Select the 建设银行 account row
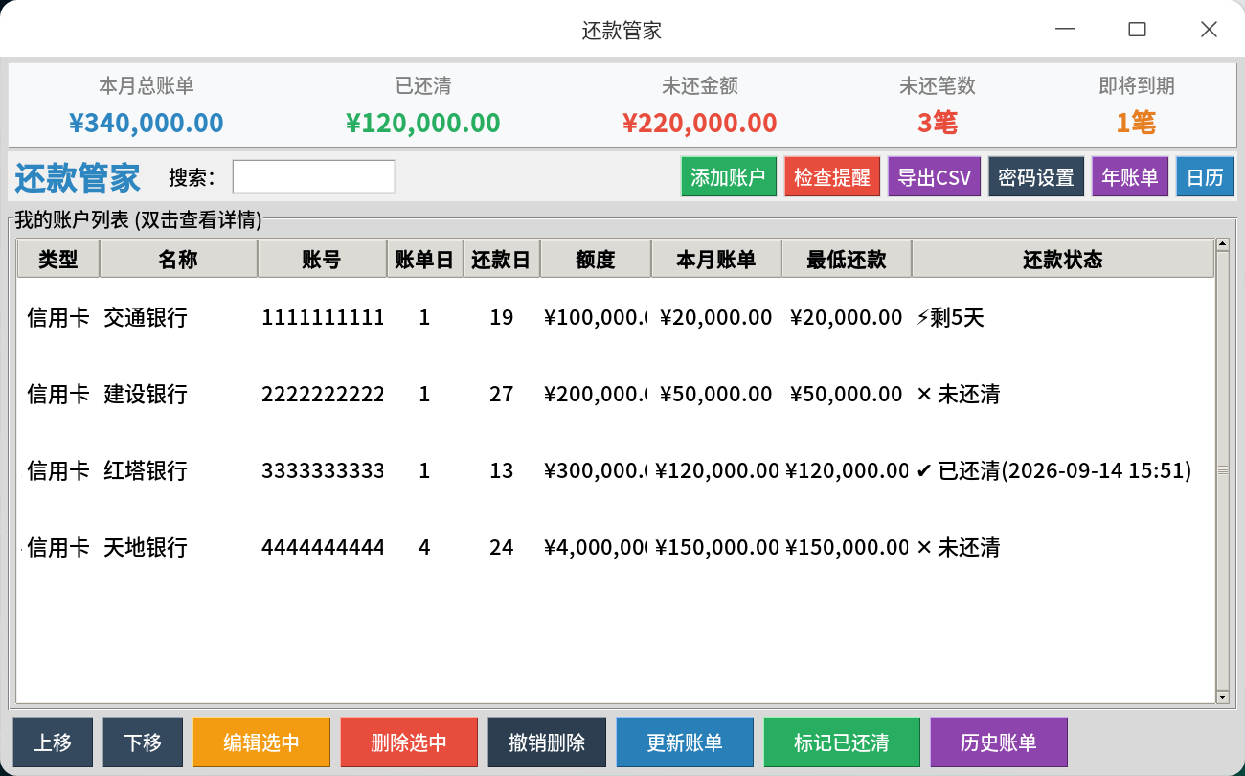1245x776 pixels. (x=616, y=394)
